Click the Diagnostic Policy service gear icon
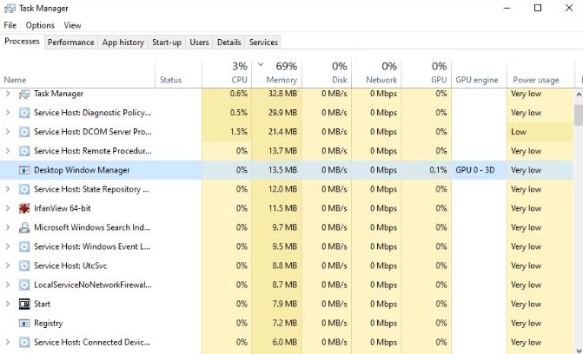 24,113
